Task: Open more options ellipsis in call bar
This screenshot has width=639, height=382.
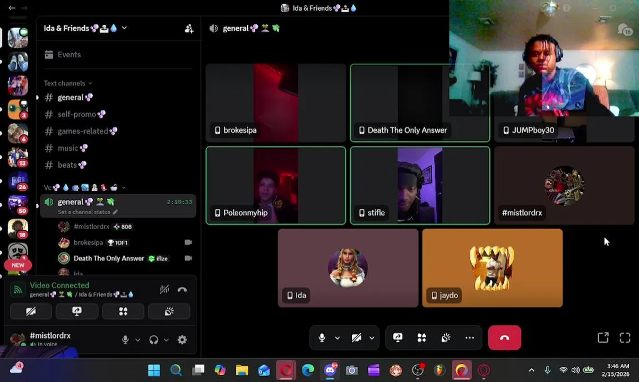Action: (x=470, y=338)
